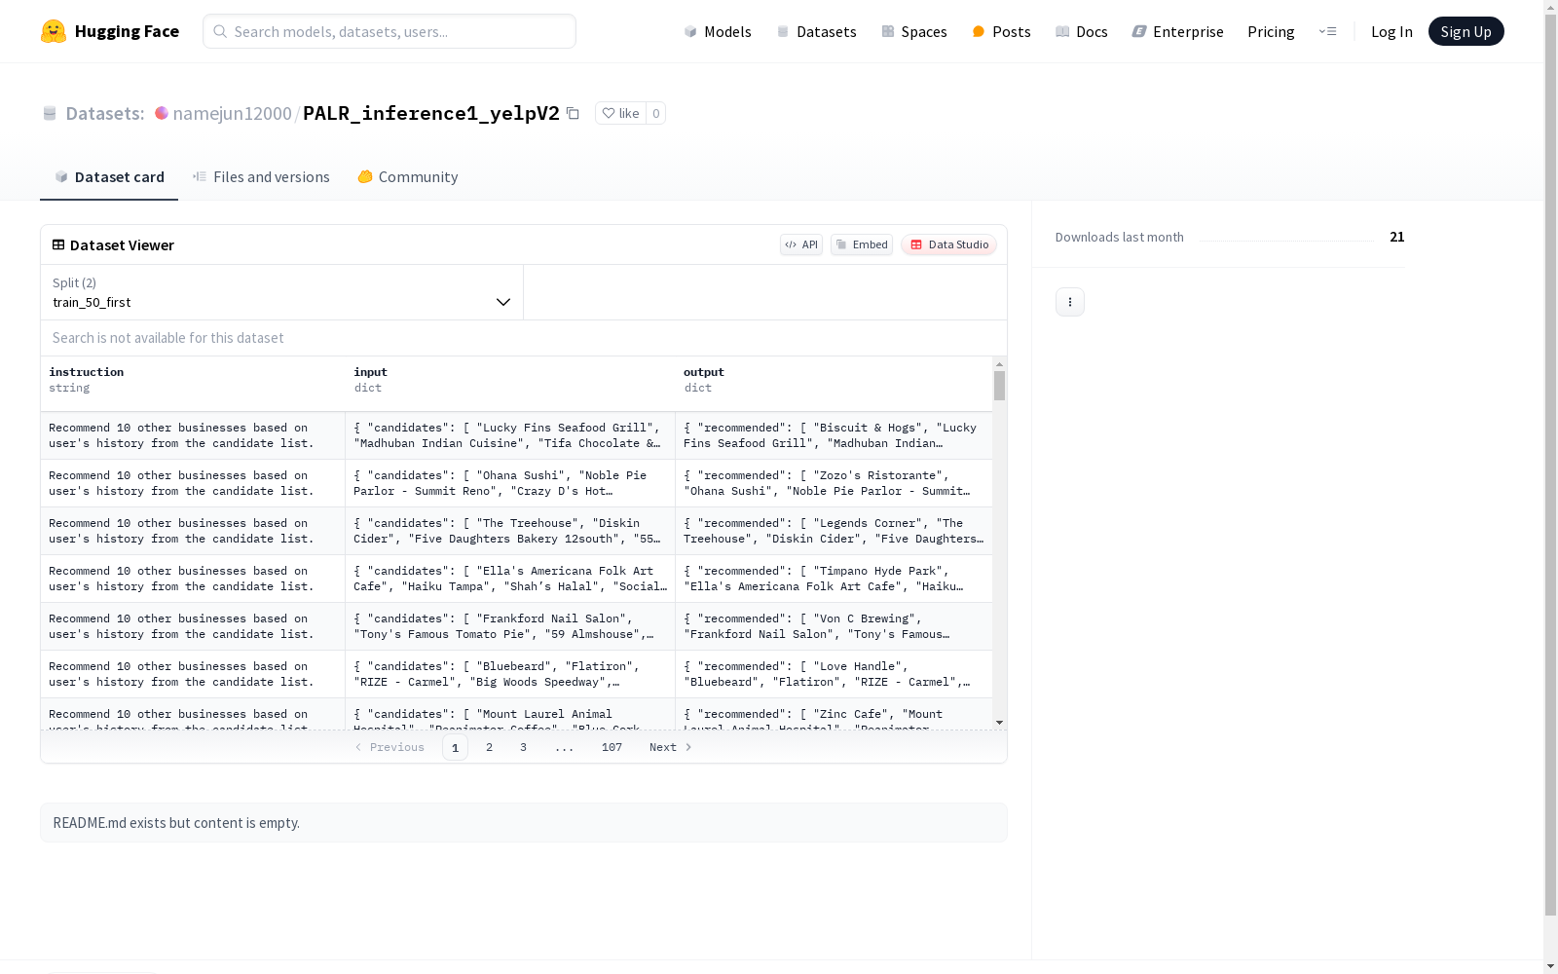
Task: Click the Hugging Face logo icon
Action: [54, 31]
